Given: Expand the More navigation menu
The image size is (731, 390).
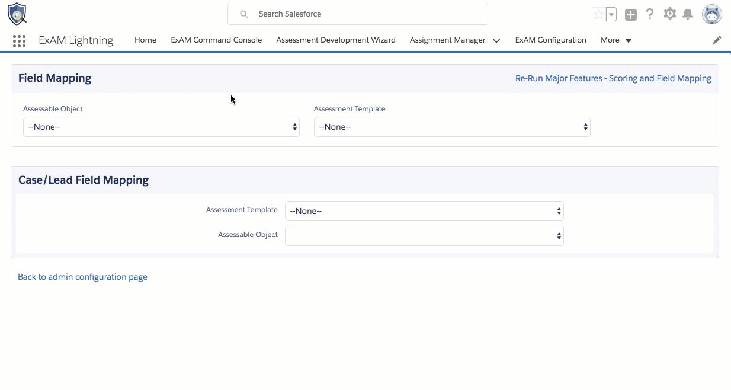Looking at the screenshot, I should tap(616, 40).
